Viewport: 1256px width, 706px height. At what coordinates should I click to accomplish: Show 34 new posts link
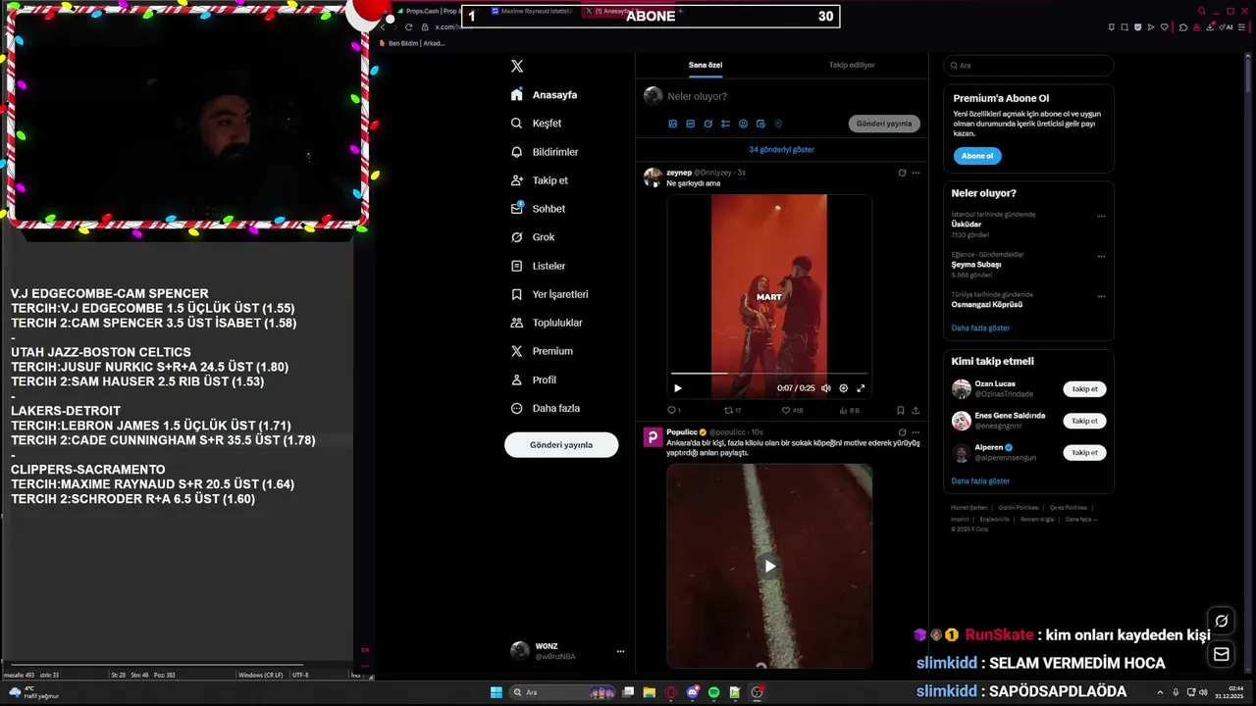tap(781, 150)
